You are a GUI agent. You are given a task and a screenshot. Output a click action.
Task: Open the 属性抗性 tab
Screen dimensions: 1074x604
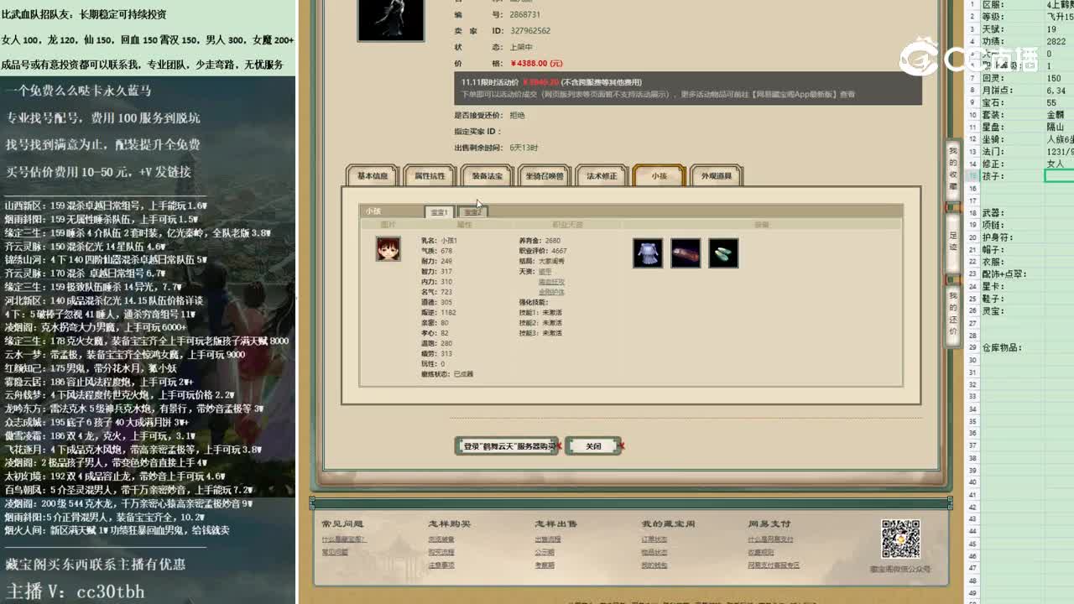pos(430,176)
